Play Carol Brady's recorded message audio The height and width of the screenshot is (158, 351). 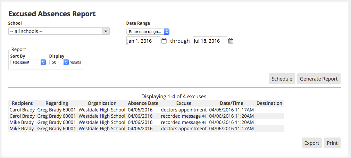click(204, 116)
